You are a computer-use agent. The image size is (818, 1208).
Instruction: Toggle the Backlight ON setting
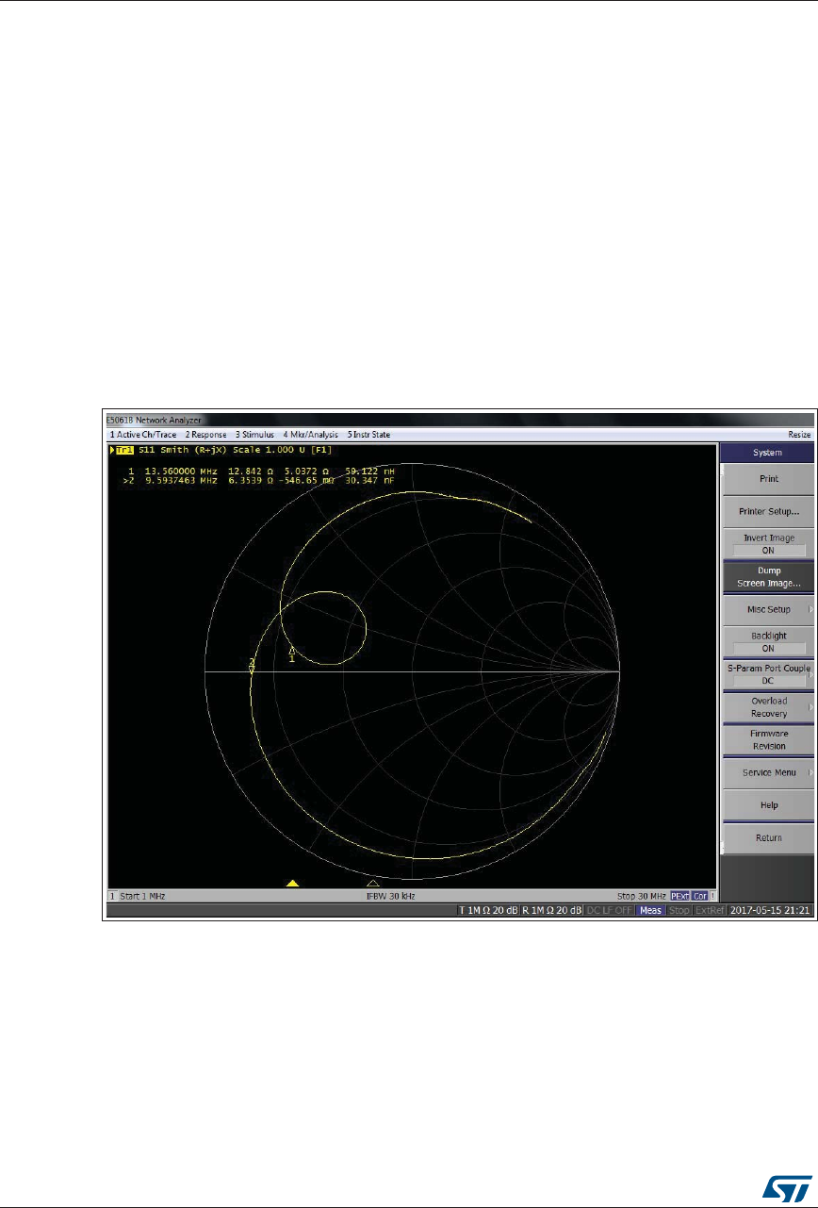tap(768, 642)
